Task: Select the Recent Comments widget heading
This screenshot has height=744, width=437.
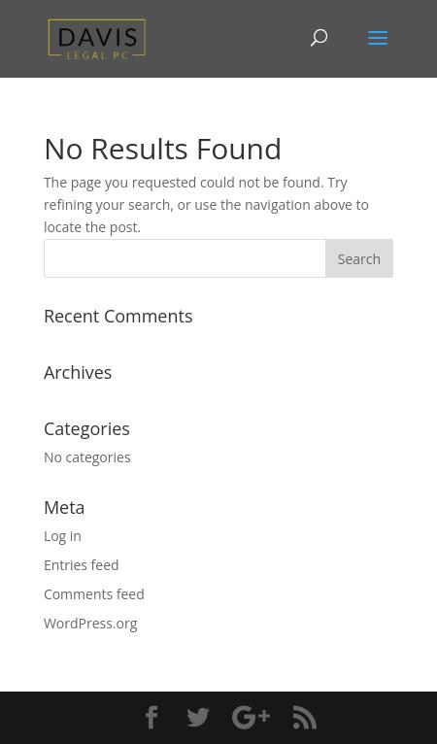Action: (118, 317)
